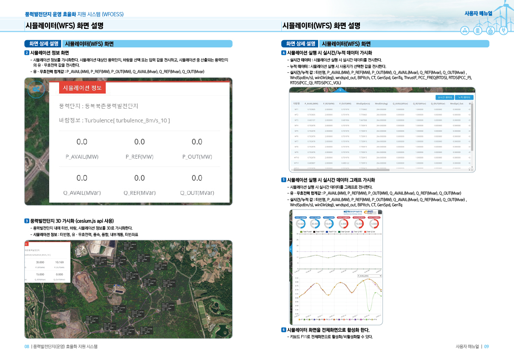This screenshot has width=514, height=363.
Task: Click the P_REF(MW) label in simulation info panel
Action: pos(140,157)
